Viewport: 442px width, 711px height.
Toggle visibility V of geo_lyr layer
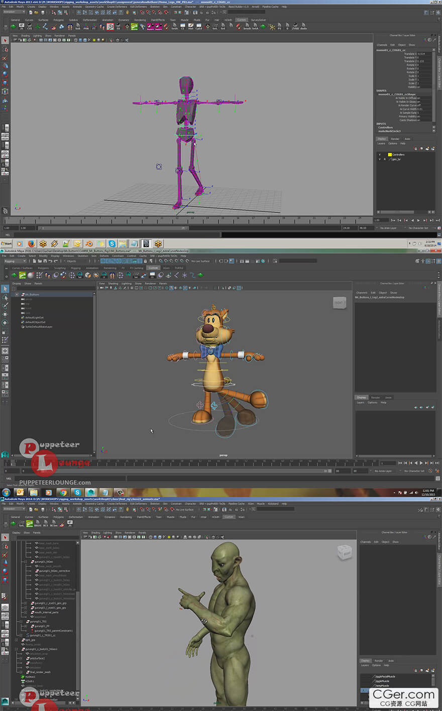tap(380, 159)
